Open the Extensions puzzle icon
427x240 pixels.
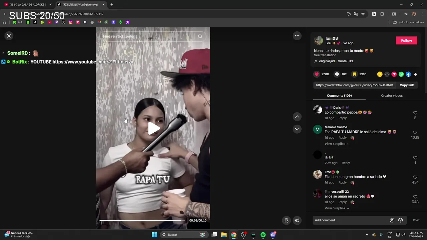382,14
